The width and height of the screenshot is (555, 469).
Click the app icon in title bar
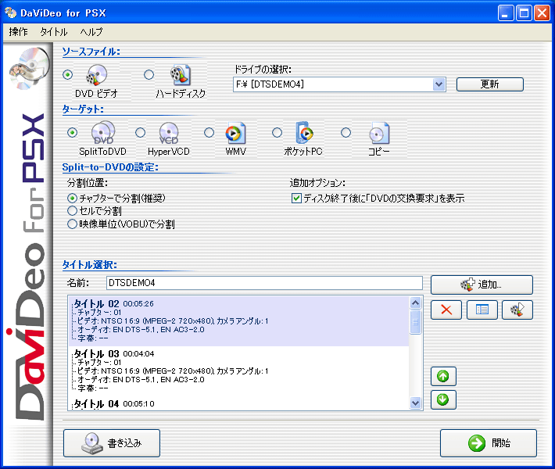[10, 13]
